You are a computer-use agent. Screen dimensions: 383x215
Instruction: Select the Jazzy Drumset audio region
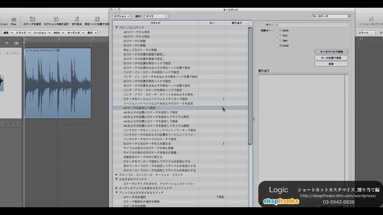pyautogui.click(x=57, y=83)
